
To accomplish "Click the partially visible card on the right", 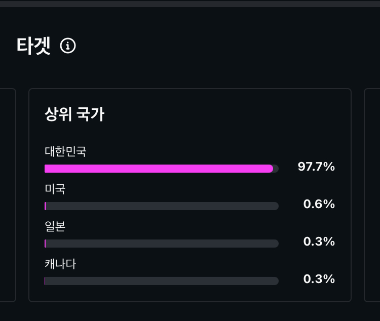I will click(372, 195).
